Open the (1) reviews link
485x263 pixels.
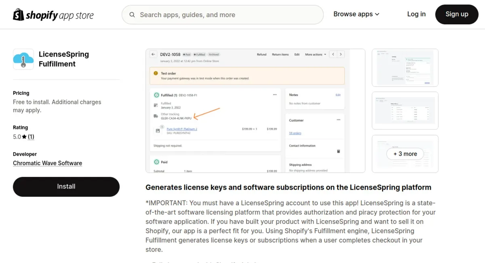pos(31,137)
